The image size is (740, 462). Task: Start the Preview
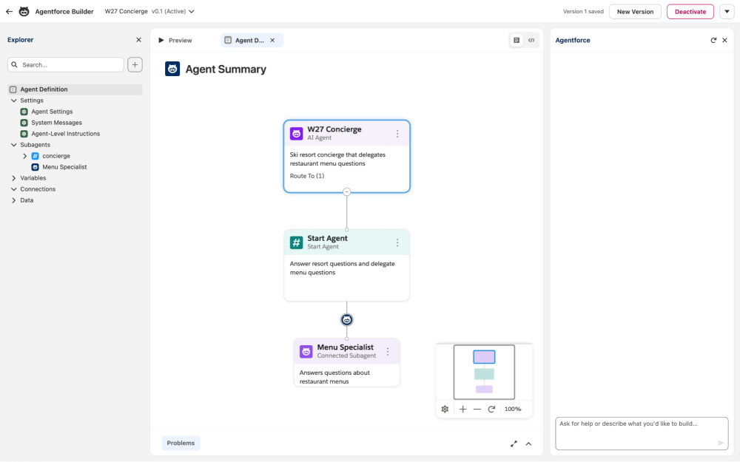pyautogui.click(x=175, y=40)
